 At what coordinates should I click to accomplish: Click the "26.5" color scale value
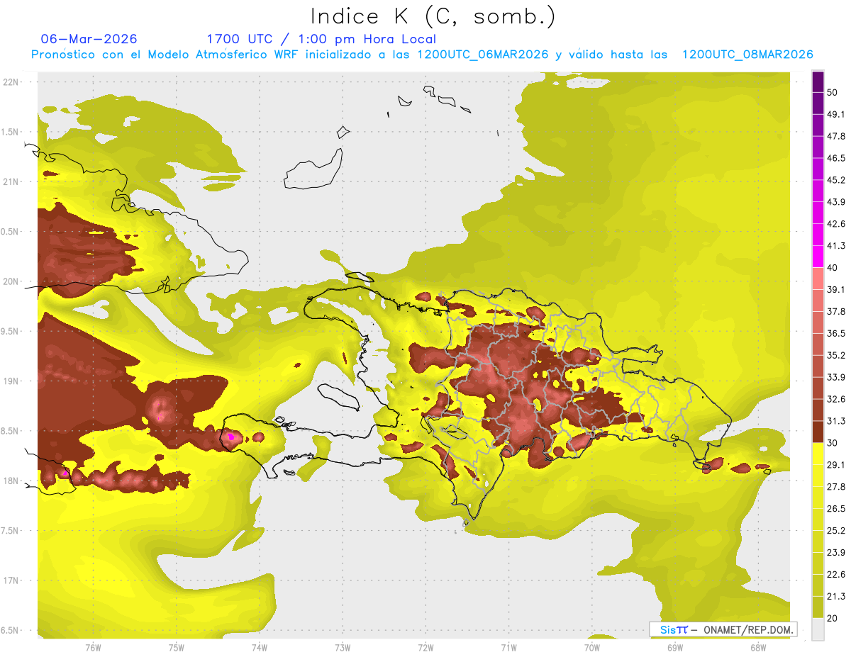coord(836,509)
